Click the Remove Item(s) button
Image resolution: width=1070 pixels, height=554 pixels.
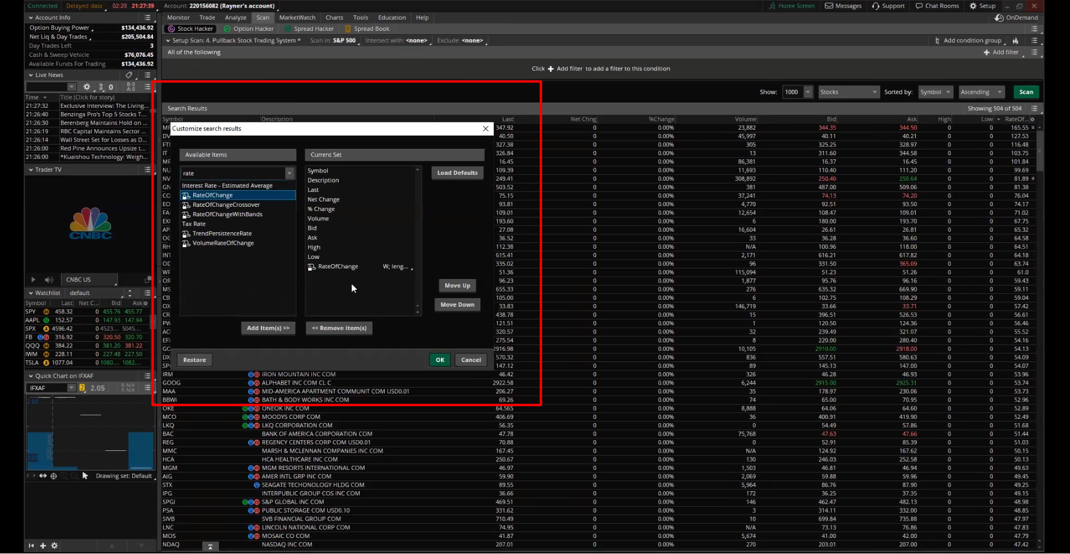click(x=339, y=328)
